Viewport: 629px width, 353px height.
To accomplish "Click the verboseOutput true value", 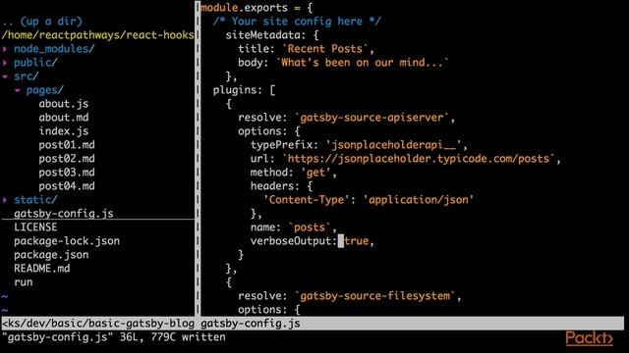I will 356,241.
